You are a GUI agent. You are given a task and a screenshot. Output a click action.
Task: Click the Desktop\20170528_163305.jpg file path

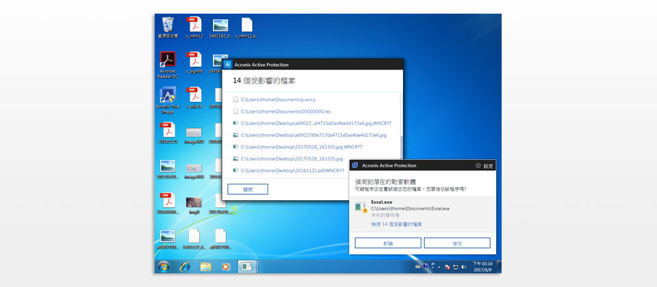click(292, 159)
